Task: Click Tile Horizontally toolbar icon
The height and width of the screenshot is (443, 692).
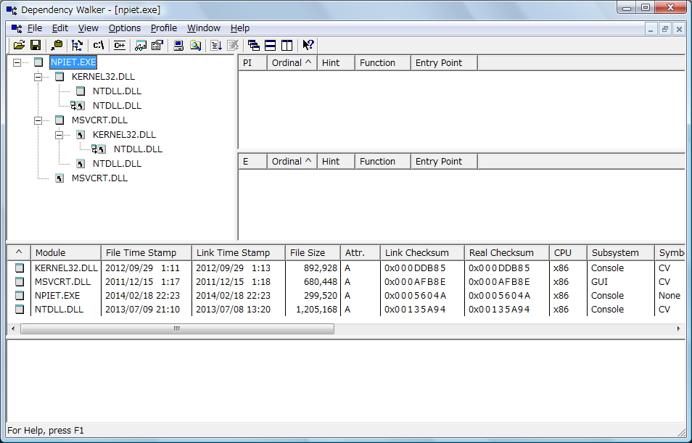Action: tap(270, 45)
